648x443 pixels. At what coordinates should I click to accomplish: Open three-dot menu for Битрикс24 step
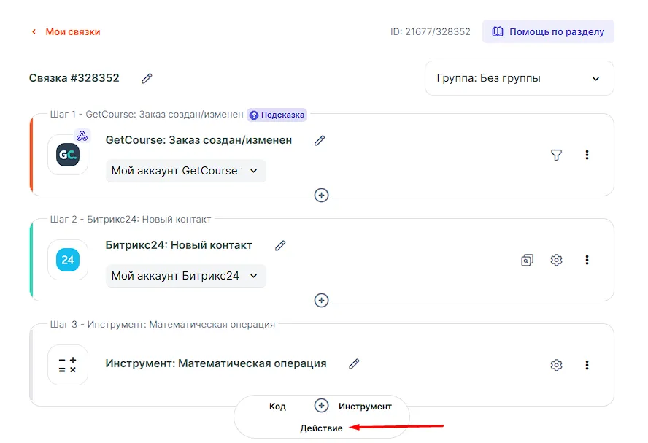pyautogui.click(x=587, y=260)
